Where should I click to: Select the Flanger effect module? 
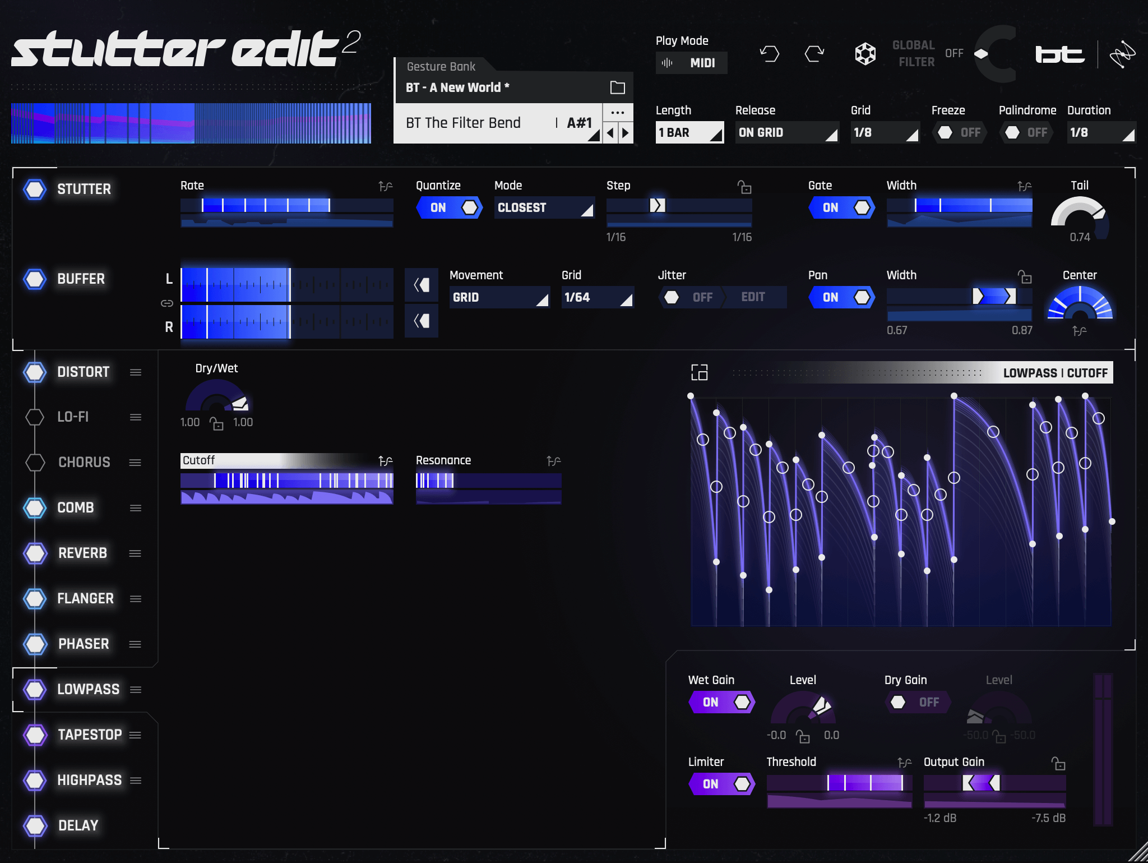[85, 598]
